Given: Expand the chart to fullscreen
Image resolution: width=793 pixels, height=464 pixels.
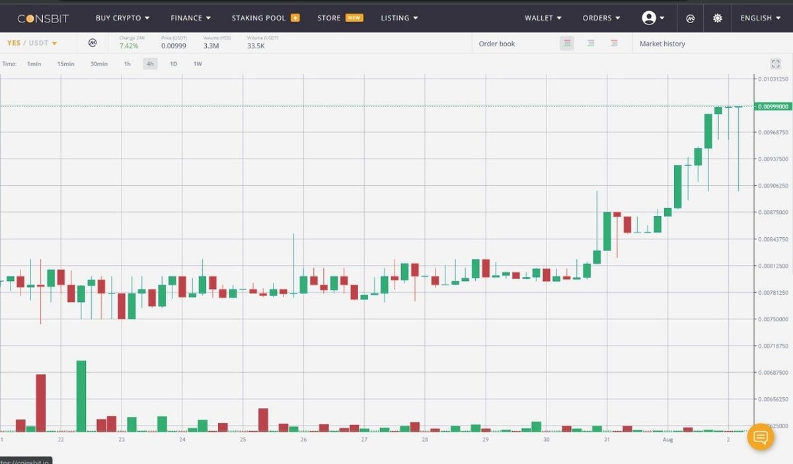Looking at the screenshot, I should click(x=775, y=63).
